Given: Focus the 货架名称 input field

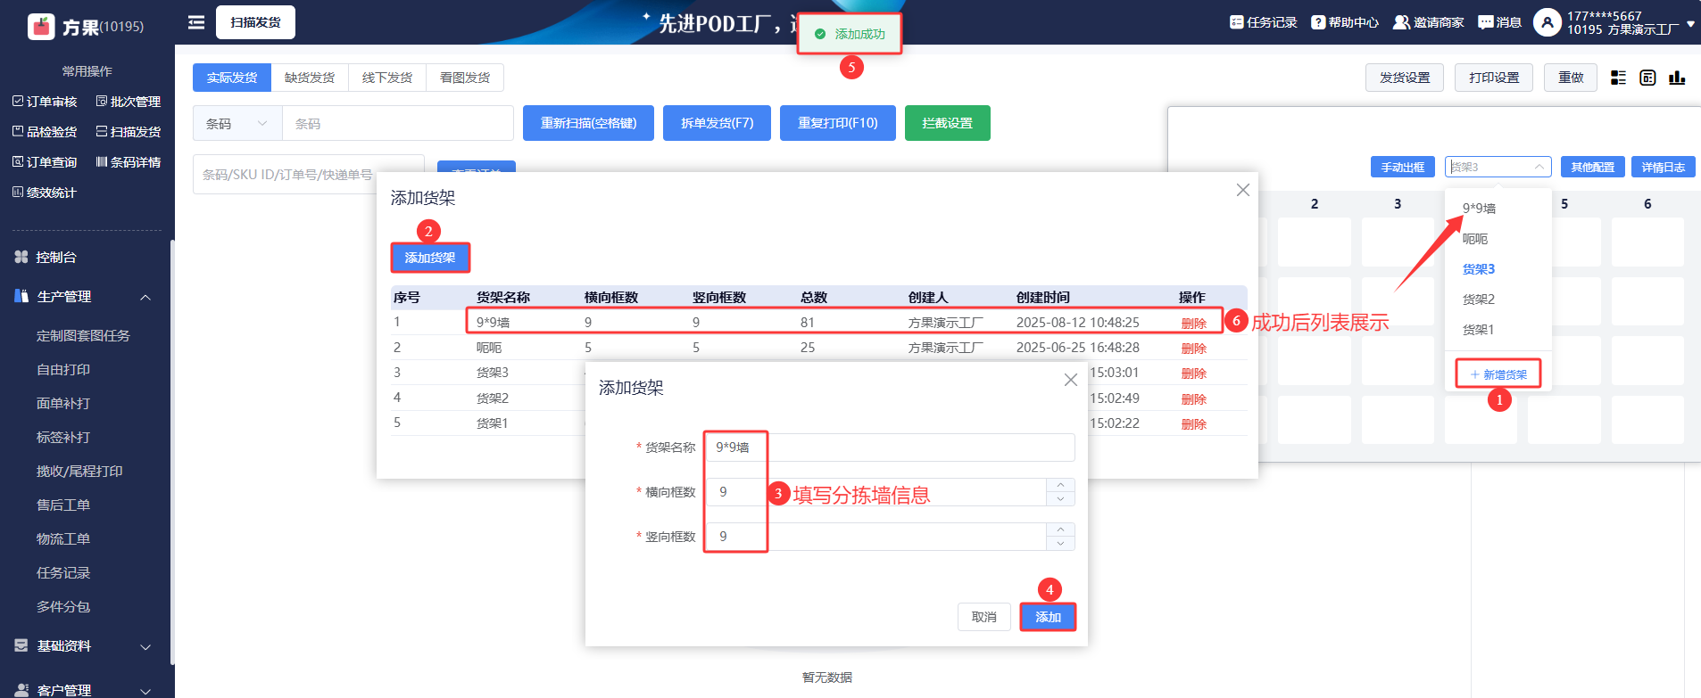Looking at the screenshot, I should [x=890, y=448].
